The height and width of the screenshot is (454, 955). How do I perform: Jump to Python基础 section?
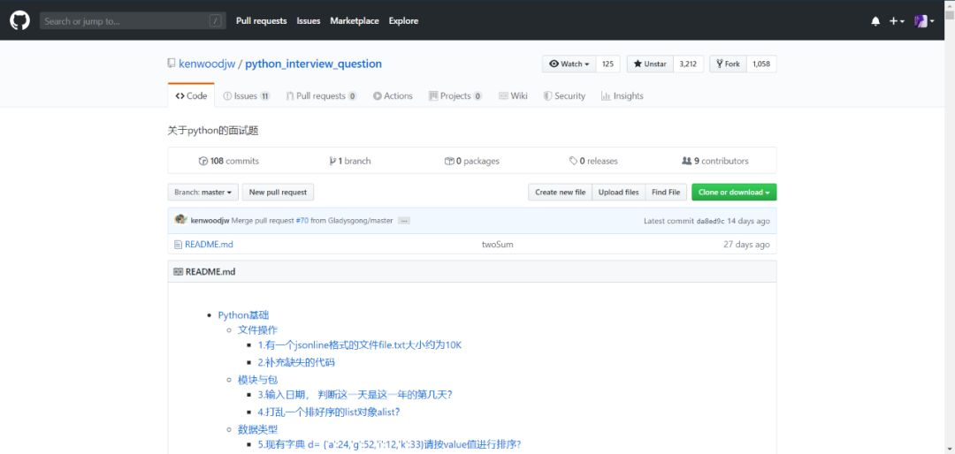[244, 315]
